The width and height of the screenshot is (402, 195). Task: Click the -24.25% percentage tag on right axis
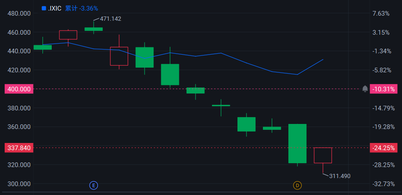point(383,148)
